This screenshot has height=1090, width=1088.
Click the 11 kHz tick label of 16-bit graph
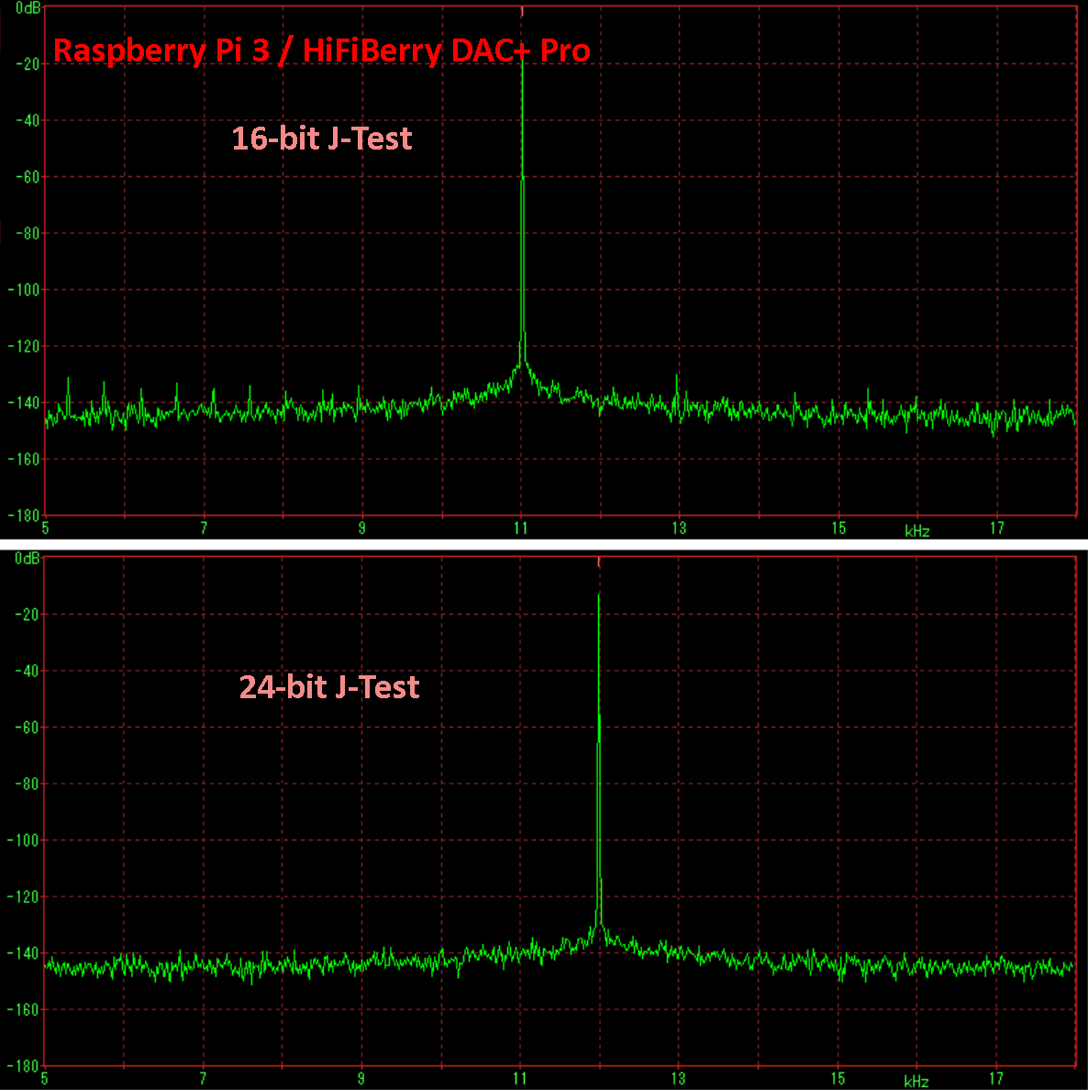(521, 528)
